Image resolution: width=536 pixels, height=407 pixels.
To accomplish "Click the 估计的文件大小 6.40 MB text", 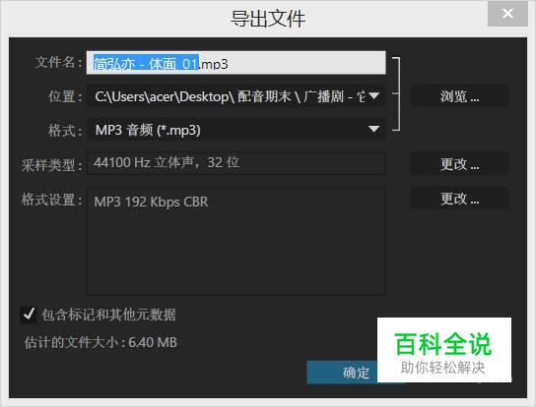I will click(x=100, y=342).
